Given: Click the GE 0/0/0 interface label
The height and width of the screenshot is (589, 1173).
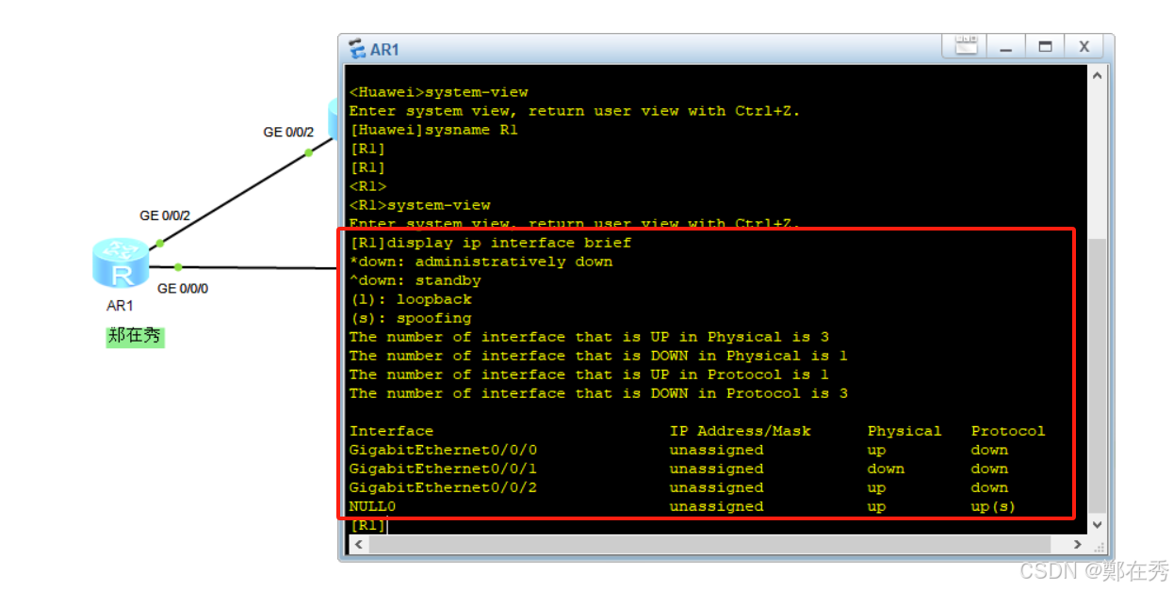Looking at the screenshot, I should [183, 288].
